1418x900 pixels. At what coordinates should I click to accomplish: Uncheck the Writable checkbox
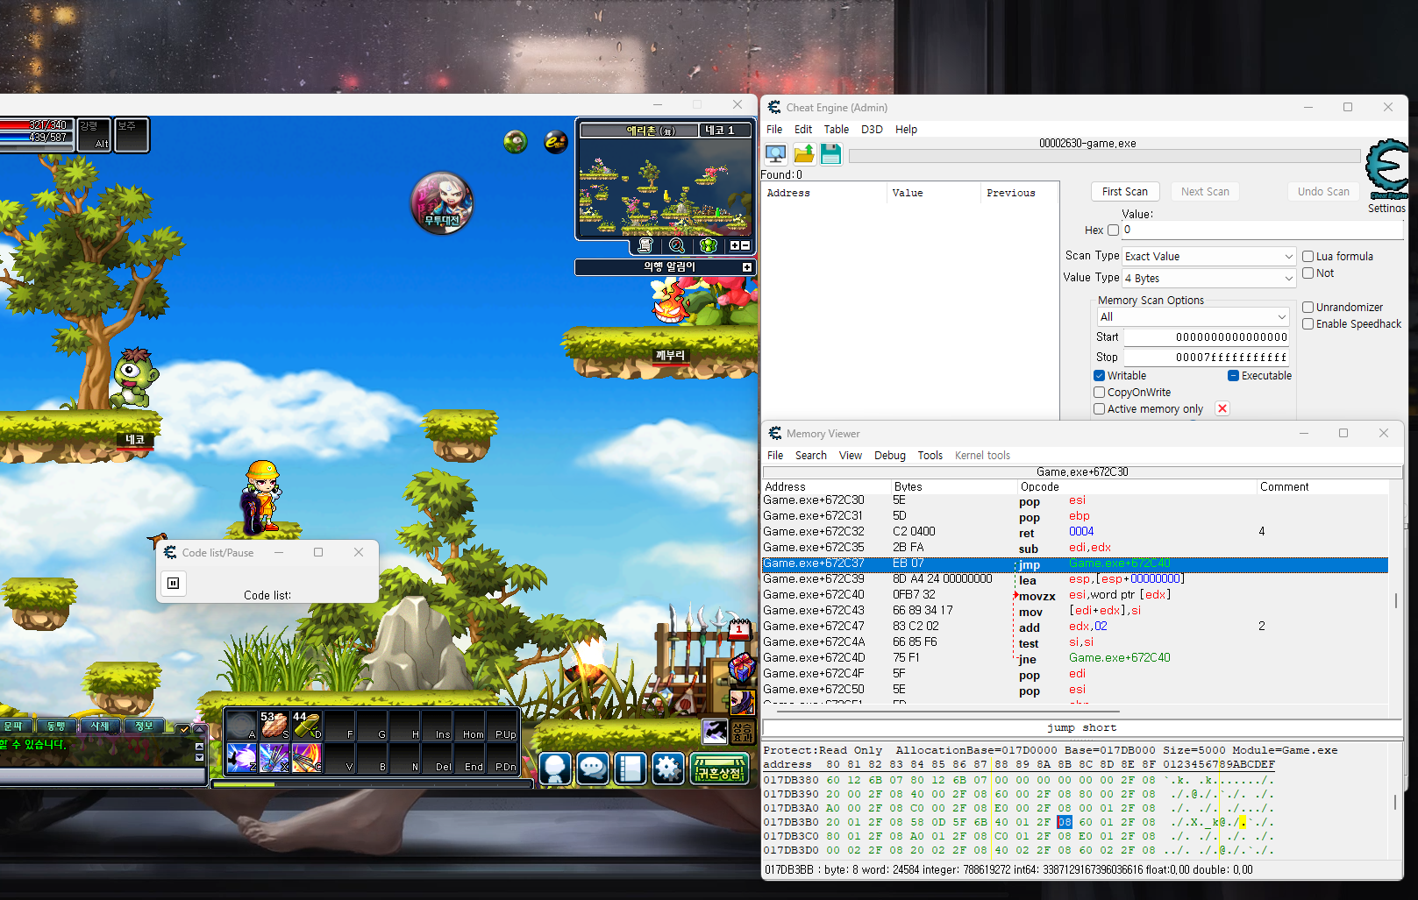pyautogui.click(x=1099, y=376)
